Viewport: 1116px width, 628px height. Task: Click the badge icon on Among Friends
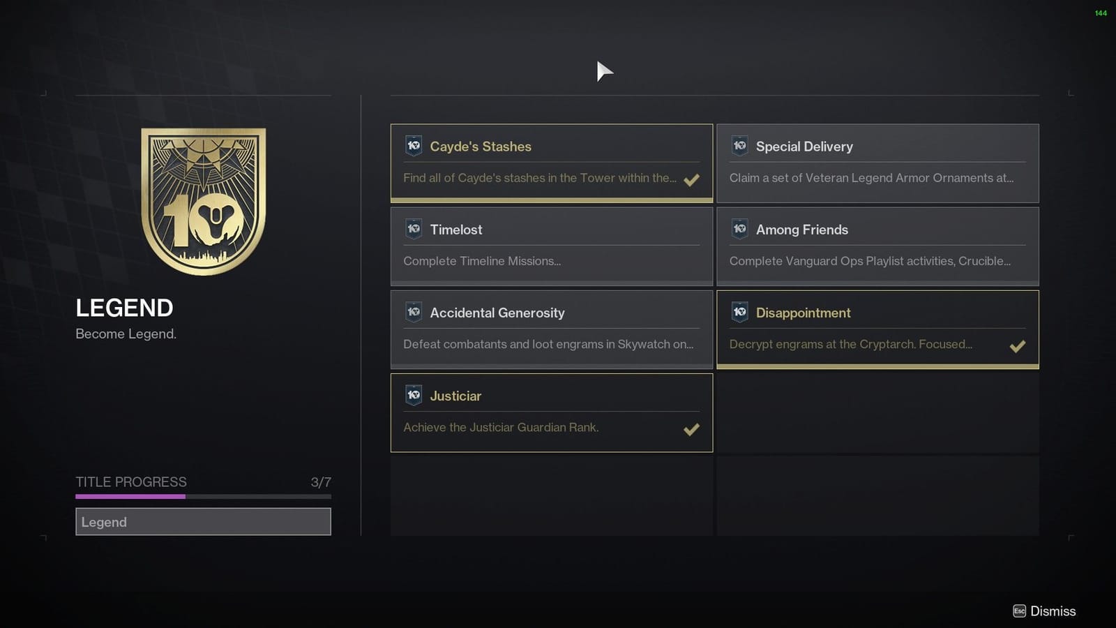click(739, 228)
